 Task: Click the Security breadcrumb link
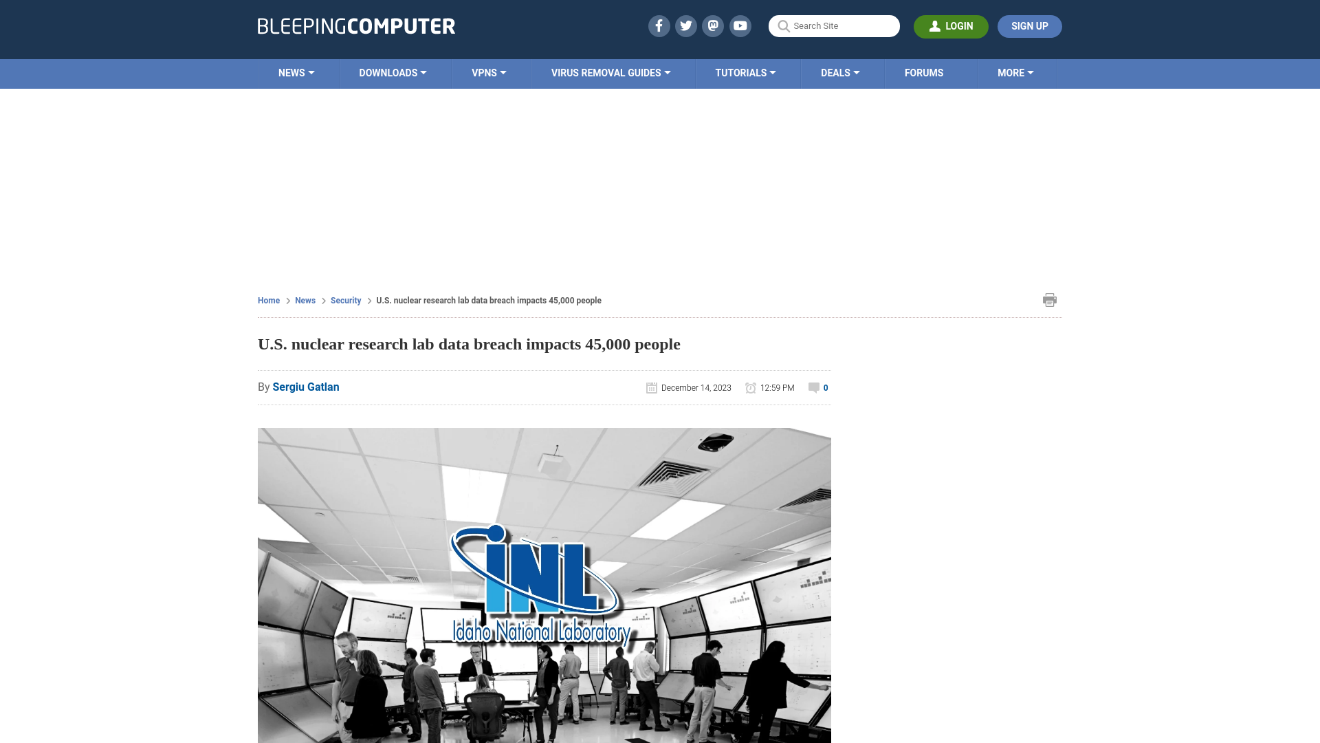pyautogui.click(x=345, y=300)
